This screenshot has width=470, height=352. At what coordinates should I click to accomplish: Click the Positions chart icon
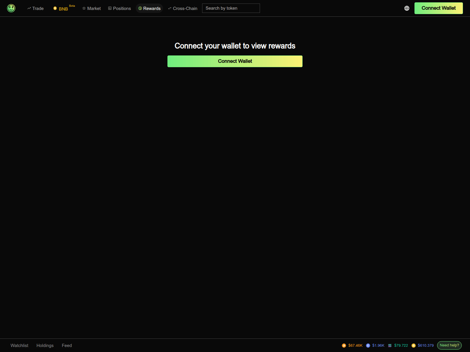tap(110, 8)
